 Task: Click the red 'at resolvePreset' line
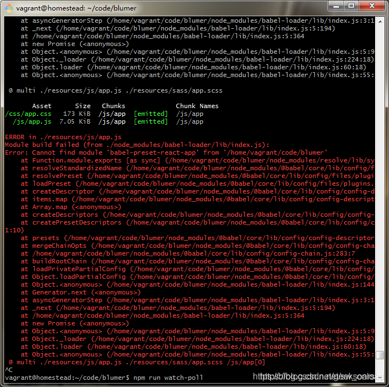(197, 176)
